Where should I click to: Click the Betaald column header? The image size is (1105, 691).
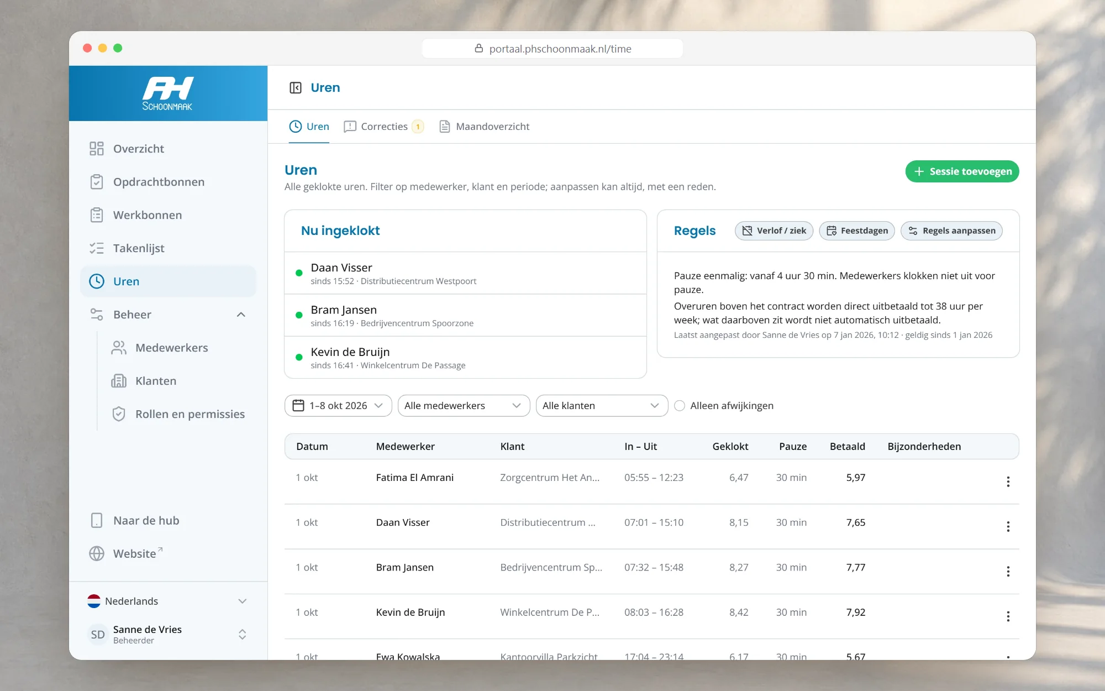(x=847, y=447)
